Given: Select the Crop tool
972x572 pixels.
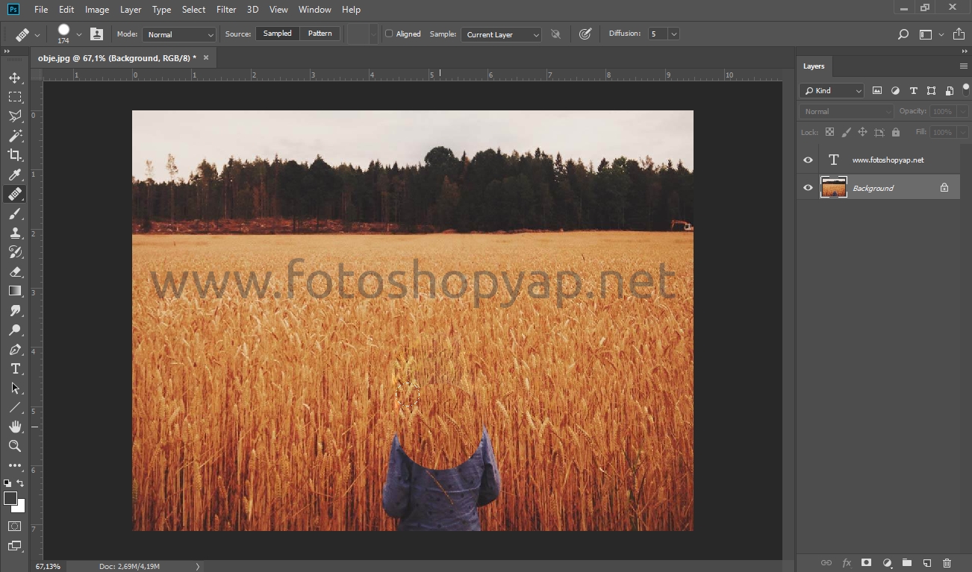Looking at the screenshot, I should coord(15,155).
